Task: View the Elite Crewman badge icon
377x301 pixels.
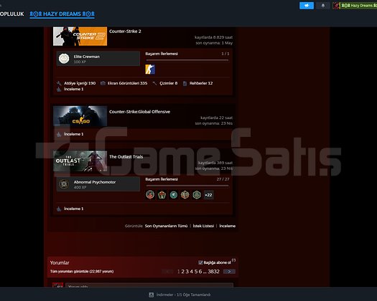Action: click(64, 58)
